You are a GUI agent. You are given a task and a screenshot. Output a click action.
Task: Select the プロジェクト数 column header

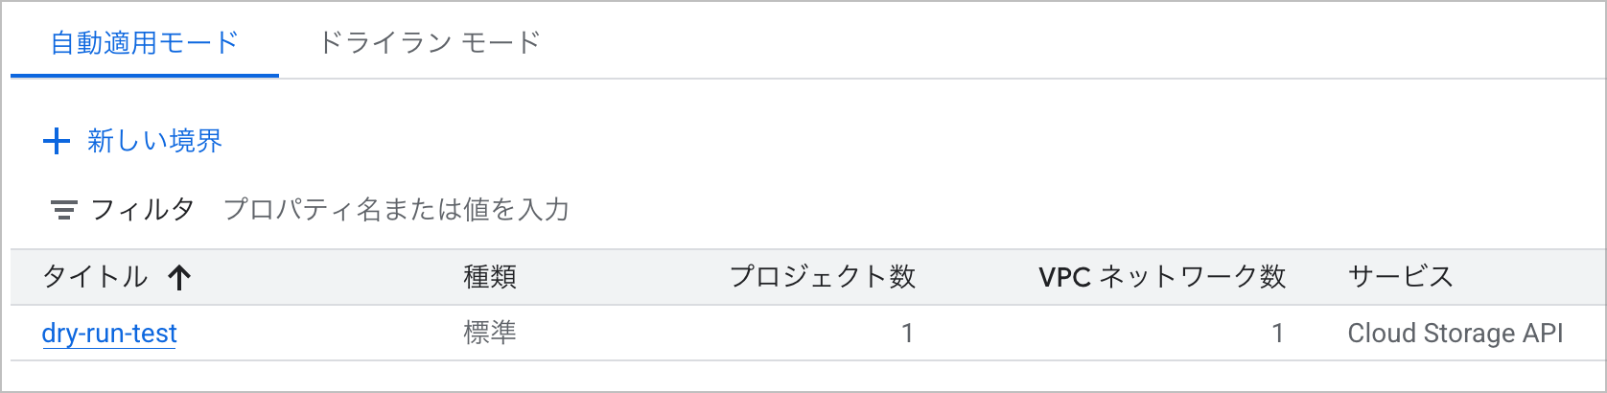[822, 278]
